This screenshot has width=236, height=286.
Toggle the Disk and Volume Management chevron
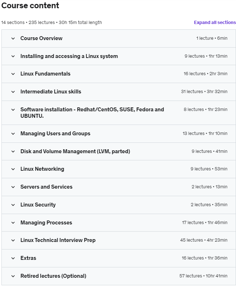(13, 151)
